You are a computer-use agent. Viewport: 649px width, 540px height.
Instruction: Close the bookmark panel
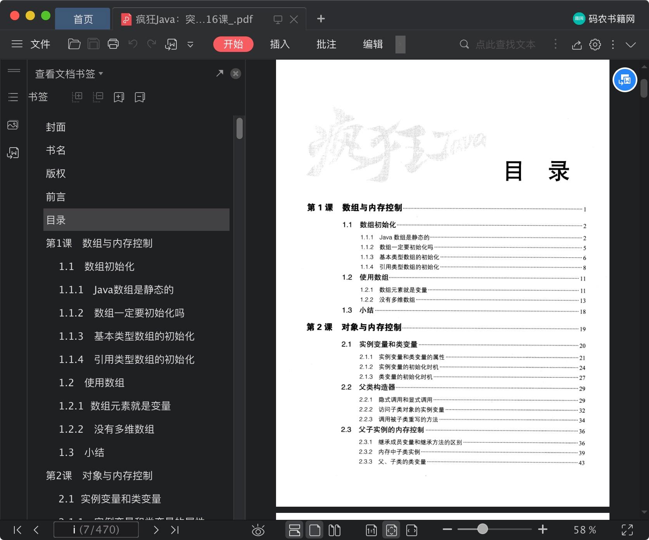[236, 74]
